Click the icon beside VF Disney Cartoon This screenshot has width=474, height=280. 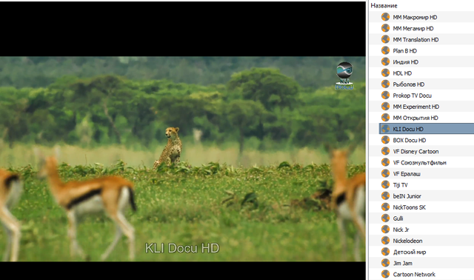(x=385, y=151)
